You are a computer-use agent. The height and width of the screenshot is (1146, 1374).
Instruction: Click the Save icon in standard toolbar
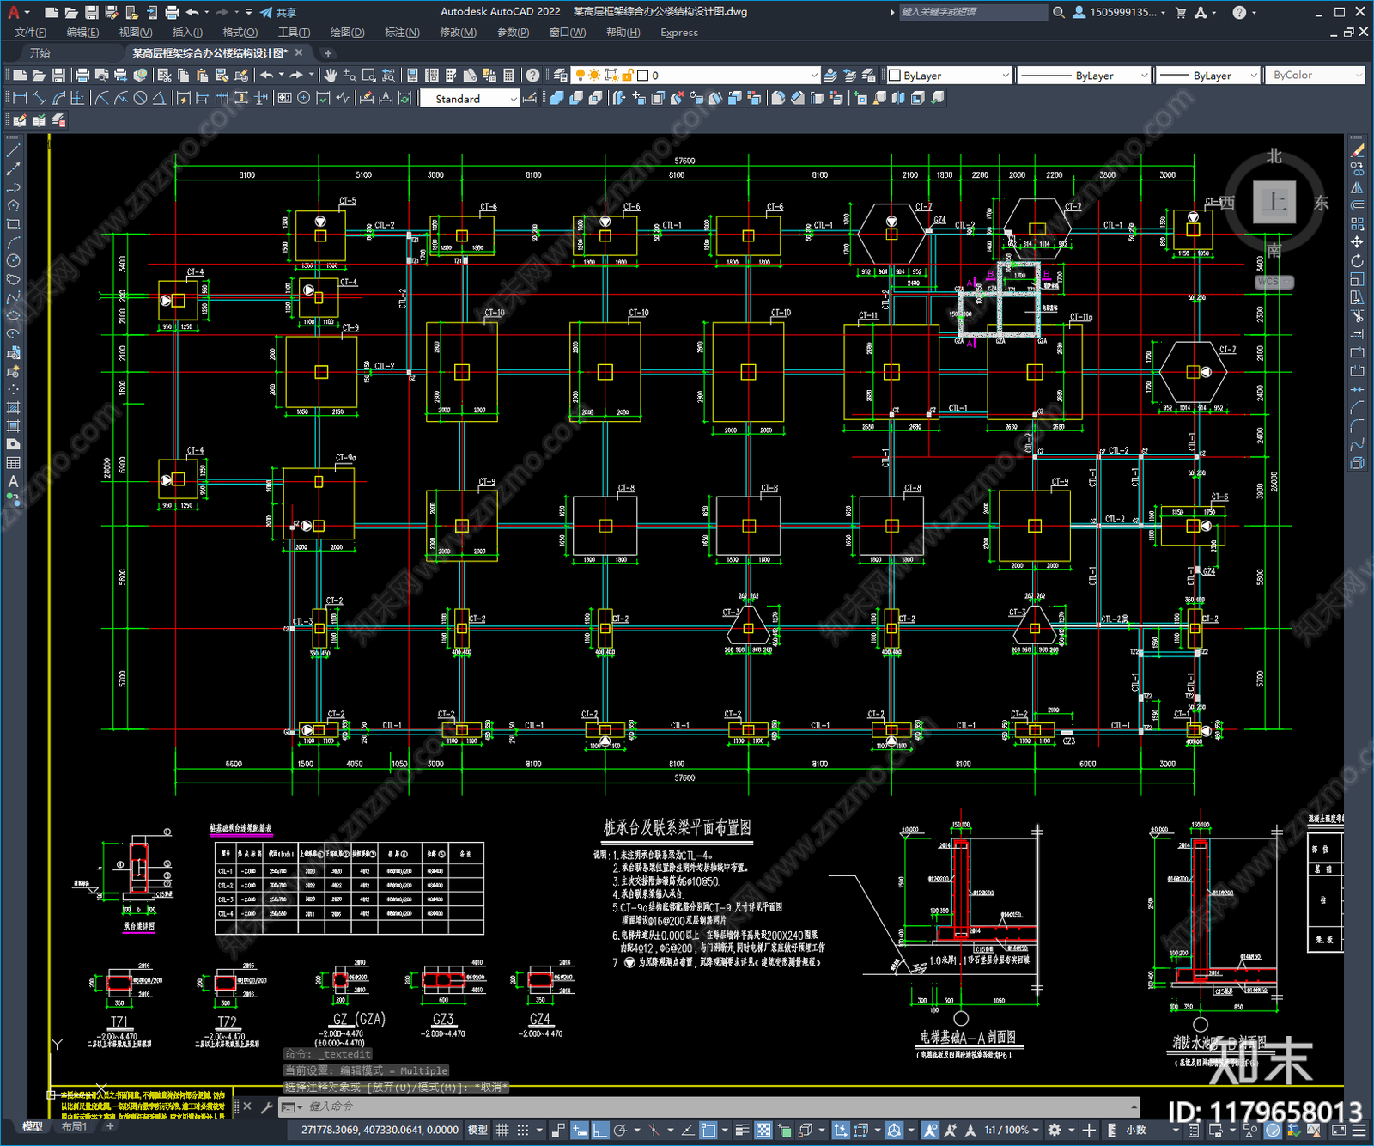pyautogui.click(x=58, y=76)
